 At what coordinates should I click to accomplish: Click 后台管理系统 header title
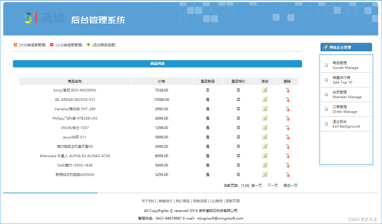(x=98, y=20)
